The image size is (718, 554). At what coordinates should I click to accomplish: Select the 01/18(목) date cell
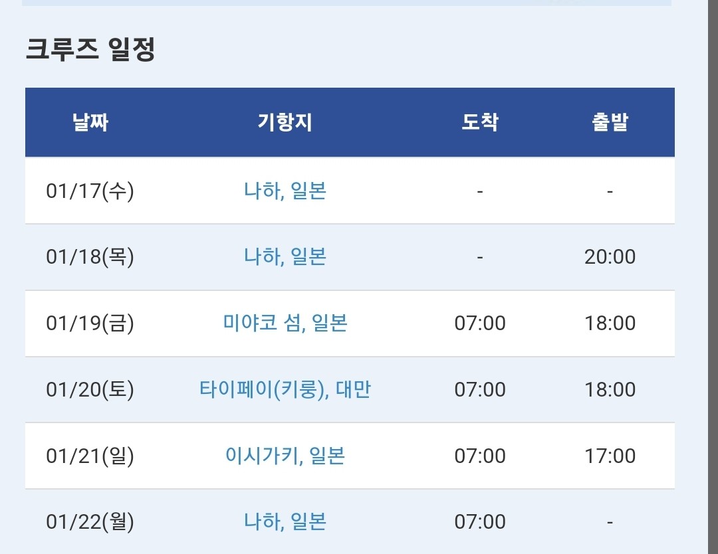[x=90, y=256]
